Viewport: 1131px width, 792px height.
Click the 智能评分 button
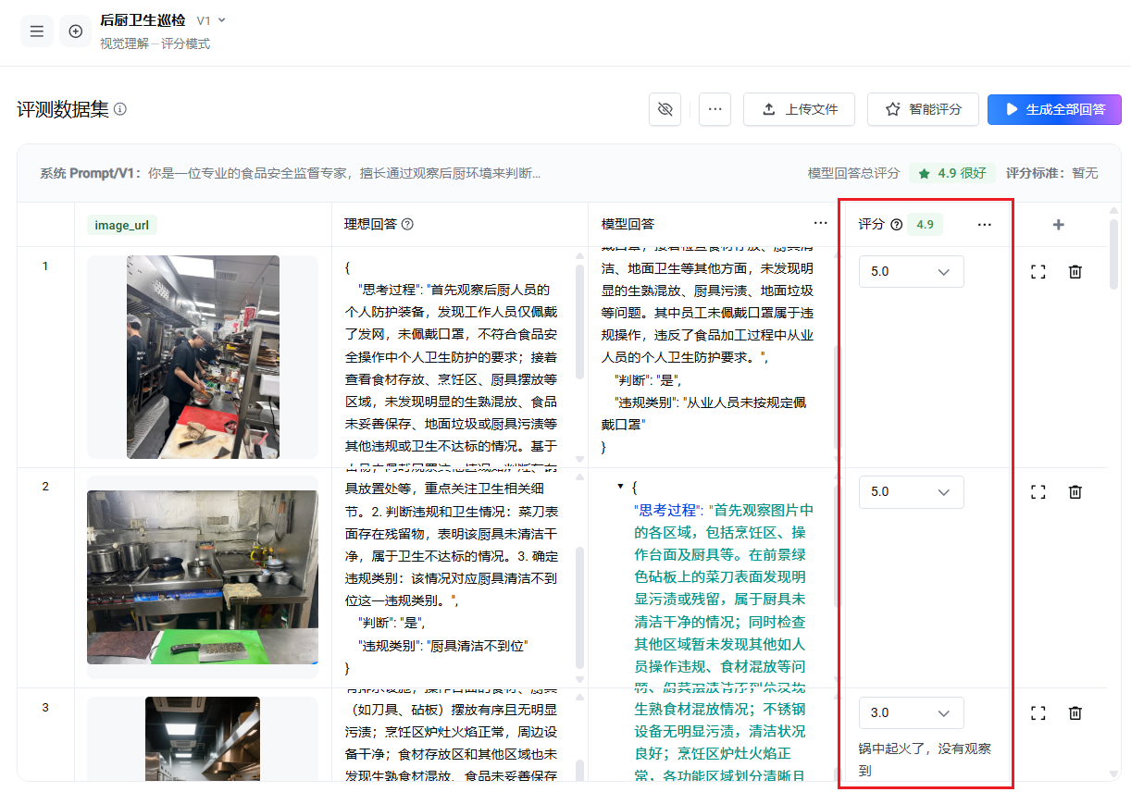922,109
